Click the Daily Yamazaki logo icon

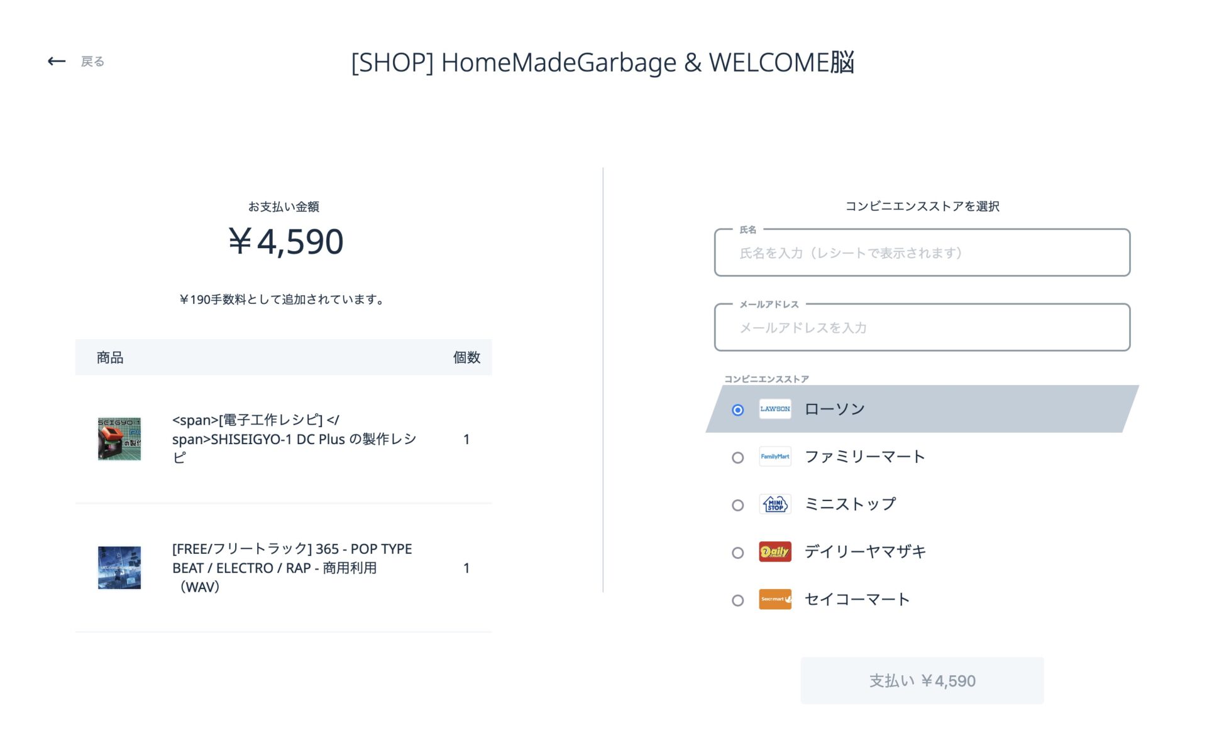point(774,551)
